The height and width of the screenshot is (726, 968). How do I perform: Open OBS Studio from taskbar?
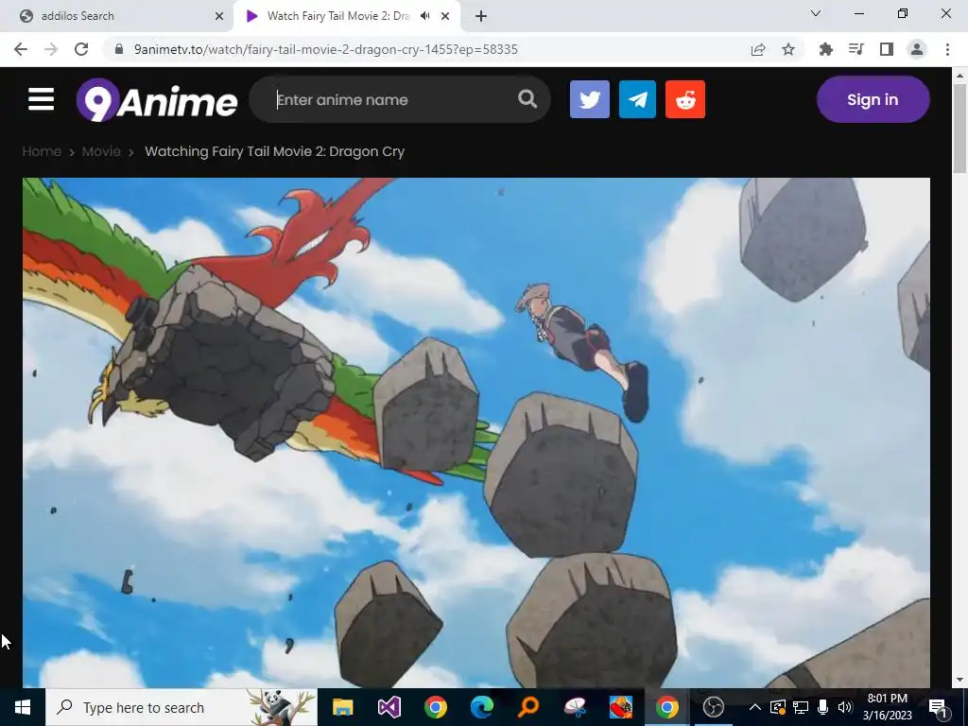[x=713, y=707]
